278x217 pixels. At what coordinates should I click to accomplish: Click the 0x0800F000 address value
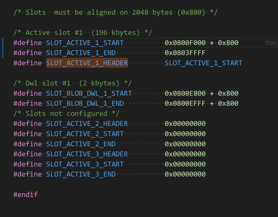tap(185, 43)
